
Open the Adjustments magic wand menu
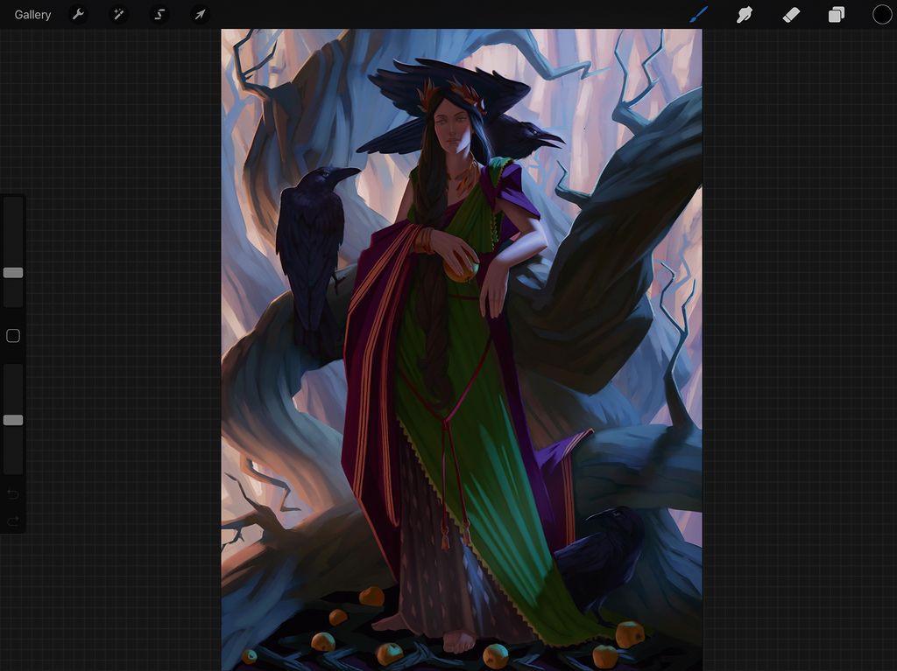(118, 14)
